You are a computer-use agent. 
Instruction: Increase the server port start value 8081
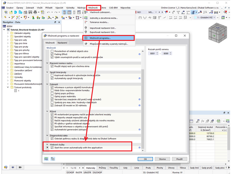coord(157,53)
